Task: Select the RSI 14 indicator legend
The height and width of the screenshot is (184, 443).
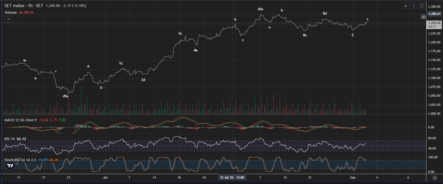Action: click(x=10, y=139)
